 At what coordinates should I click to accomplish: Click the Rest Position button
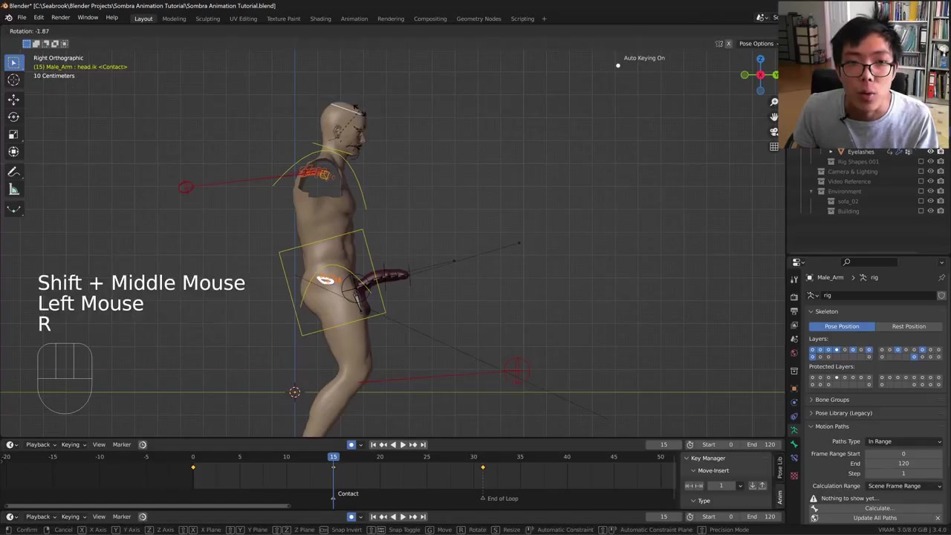tap(909, 326)
